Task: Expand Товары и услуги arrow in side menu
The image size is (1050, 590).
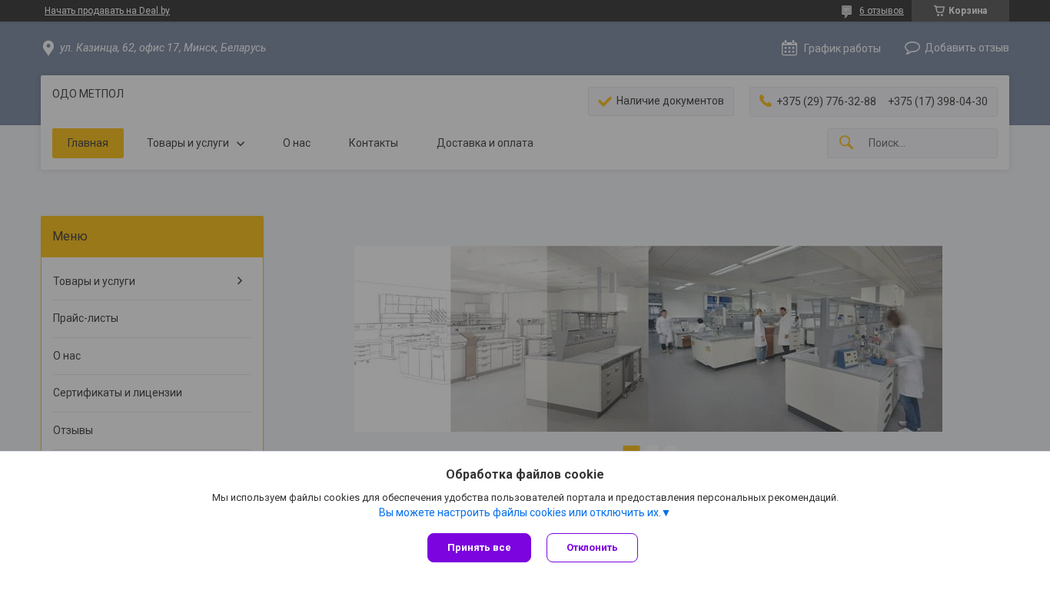Action: 240,281
